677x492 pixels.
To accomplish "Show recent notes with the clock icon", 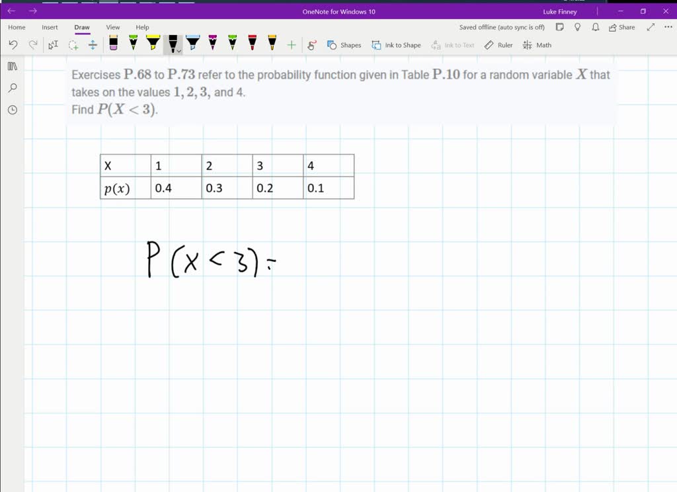I will [12, 110].
